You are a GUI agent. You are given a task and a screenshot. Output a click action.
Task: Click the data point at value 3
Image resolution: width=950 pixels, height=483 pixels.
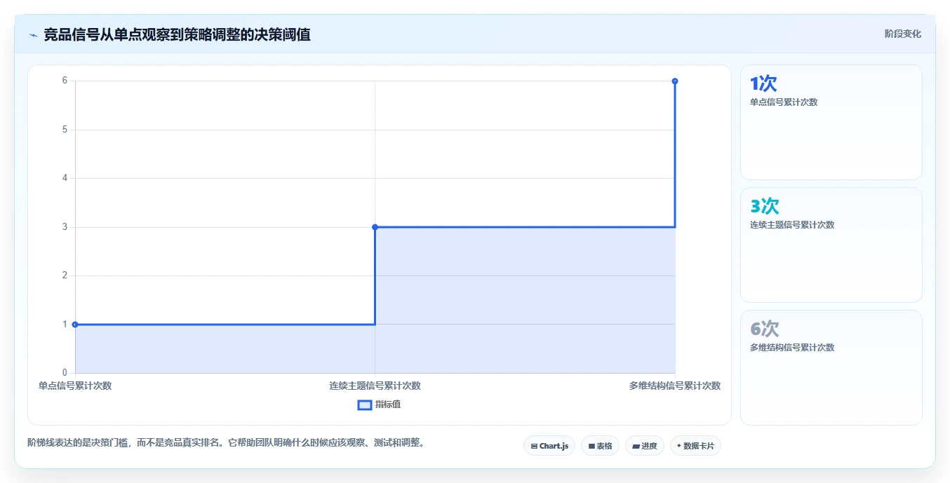pos(375,227)
